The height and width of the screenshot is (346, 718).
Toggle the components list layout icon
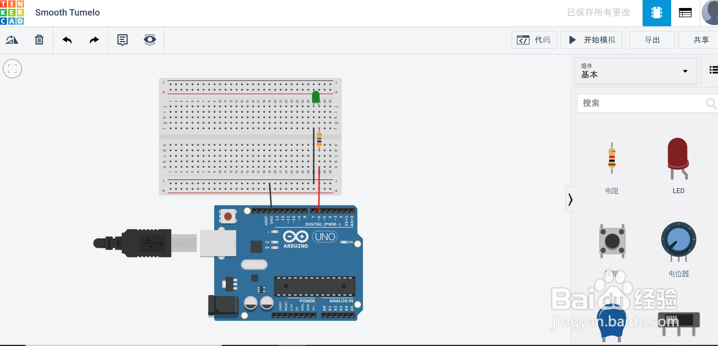tap(713, 70)
